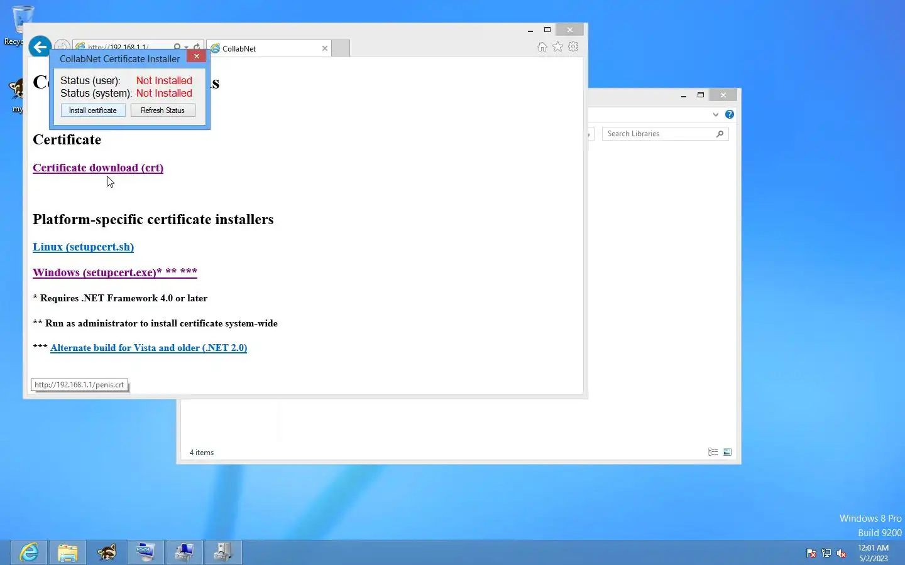
Task: Go back with the Internet Explorer back arrow
Action: pos(40,46)
